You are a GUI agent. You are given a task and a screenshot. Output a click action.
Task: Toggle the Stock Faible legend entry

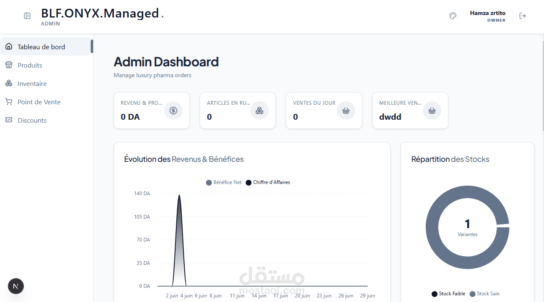pyautogui.click(x=449, y=294)
